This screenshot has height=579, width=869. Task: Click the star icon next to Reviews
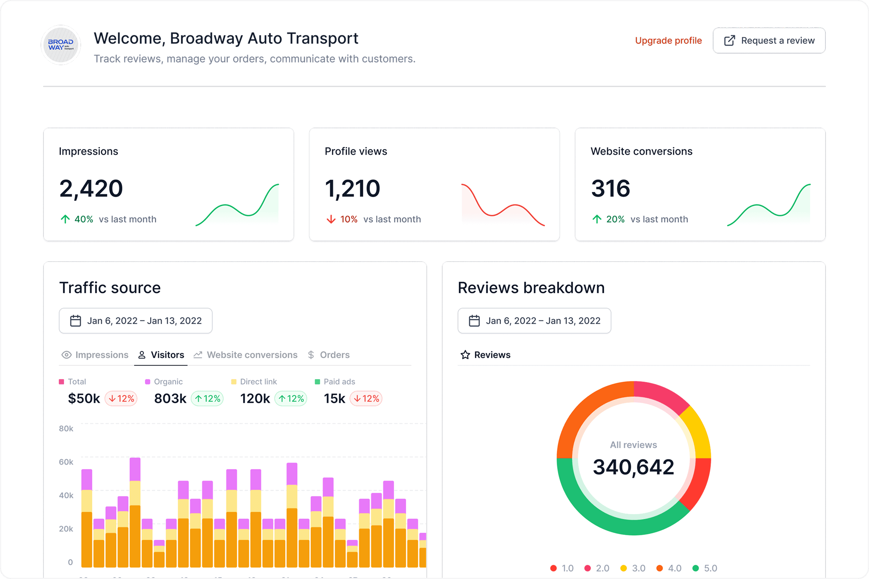[x=465, y=355]
